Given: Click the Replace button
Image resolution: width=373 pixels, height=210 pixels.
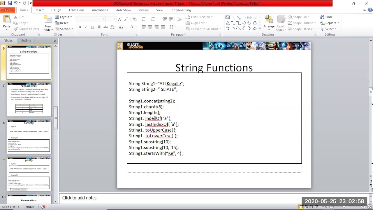Looking at the screenshot, I should pyautogui.click(x=330, y=23).
